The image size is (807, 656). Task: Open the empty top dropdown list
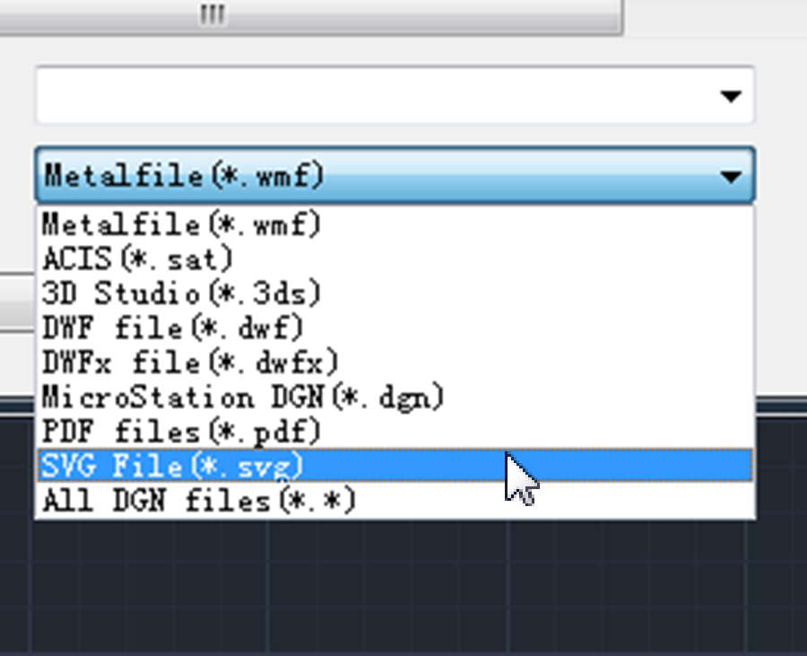pyautogui.click(x=731, y=95)
